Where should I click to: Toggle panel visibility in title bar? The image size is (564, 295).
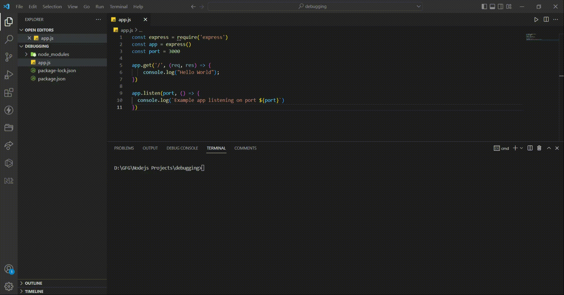[x=492, y=6]
